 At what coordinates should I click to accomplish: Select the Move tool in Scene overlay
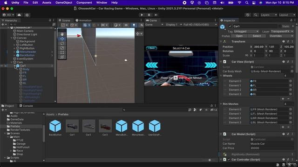tap(62, 39)
